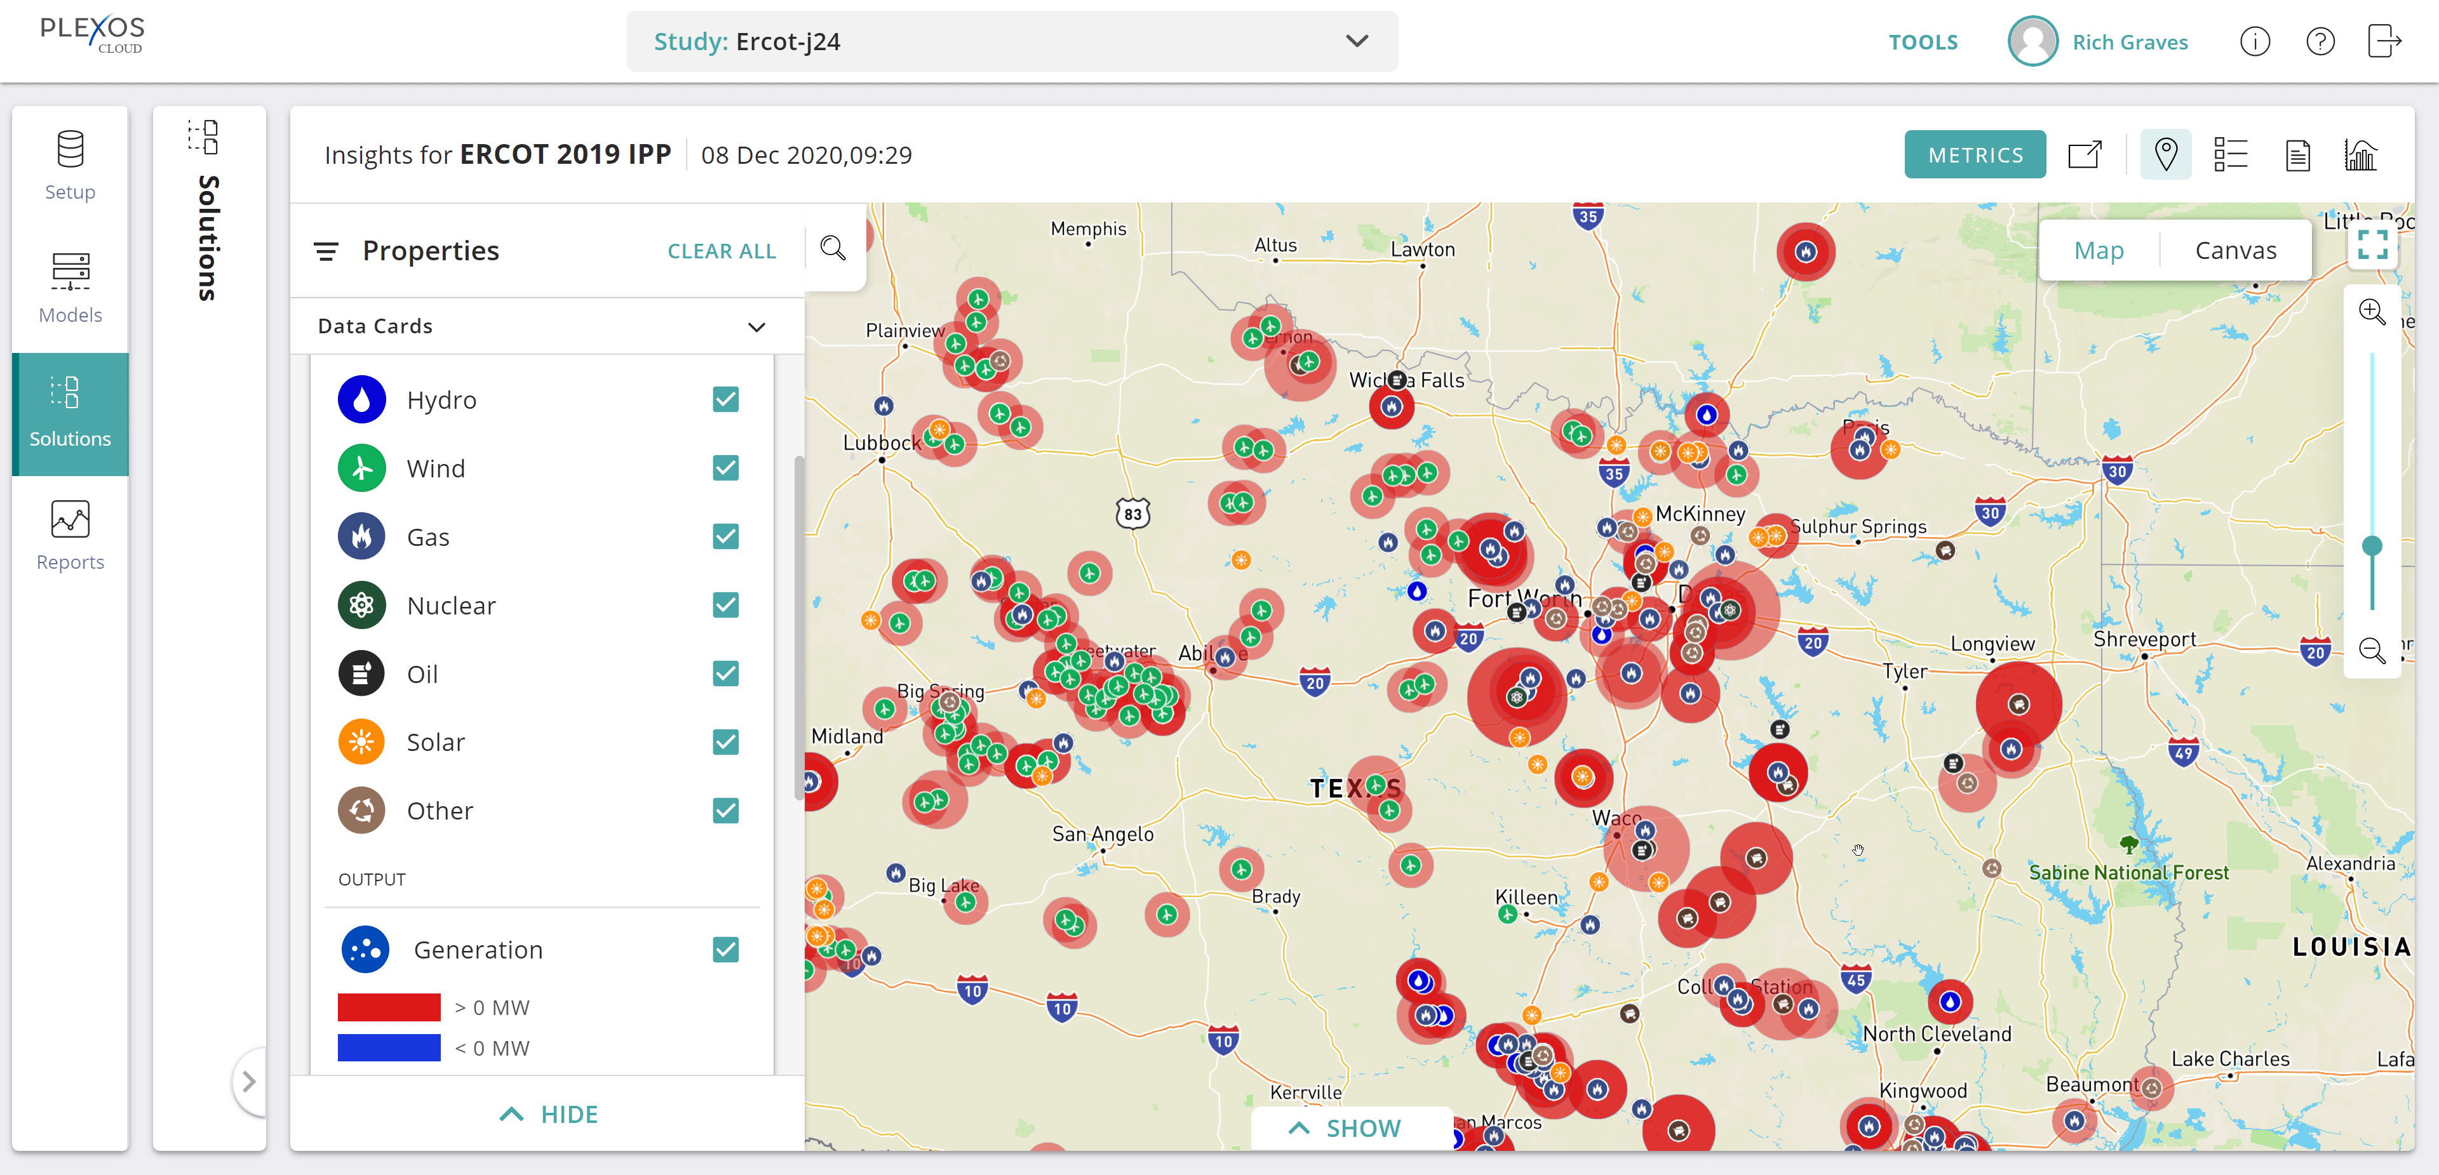2439x1175 pixels.
Task: Hide the Properties panel
Action: click(x=548, y=1115)
